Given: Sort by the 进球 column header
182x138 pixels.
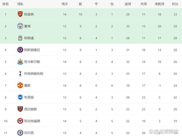Looking at the screenshot, I should pyautogui.click(x=128, y=4).
